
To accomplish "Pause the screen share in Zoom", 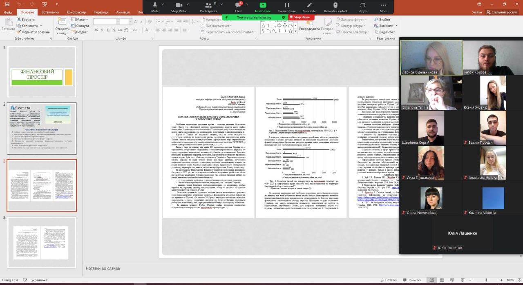I will coord(287,7).
